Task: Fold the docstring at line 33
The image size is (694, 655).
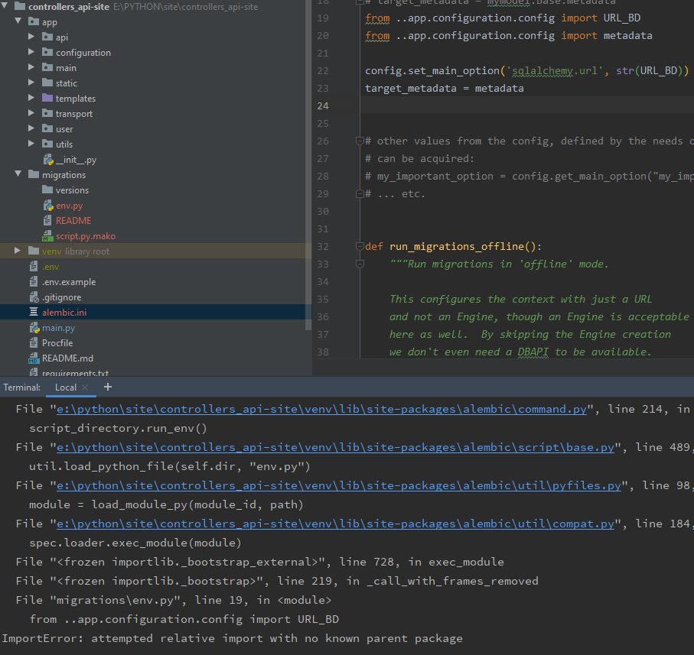Action: click(x=360, y=264)
